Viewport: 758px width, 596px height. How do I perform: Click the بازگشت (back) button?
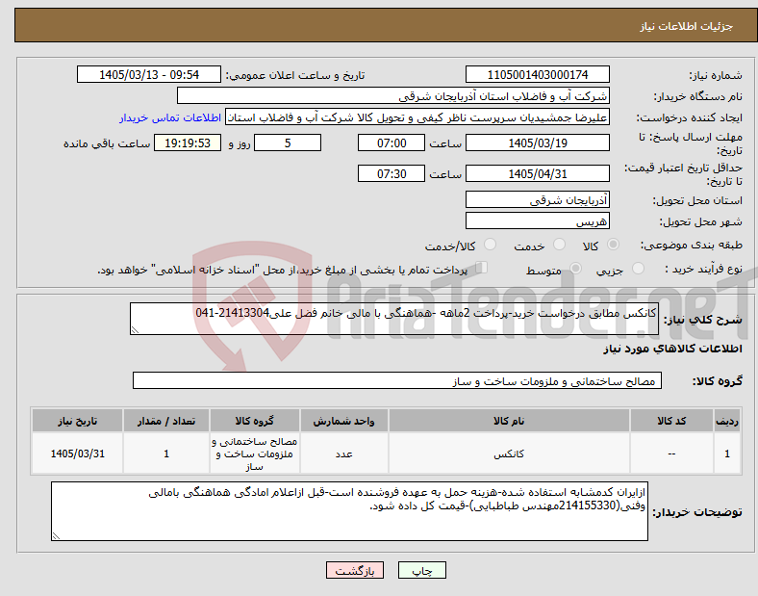(x=355, y=570)
